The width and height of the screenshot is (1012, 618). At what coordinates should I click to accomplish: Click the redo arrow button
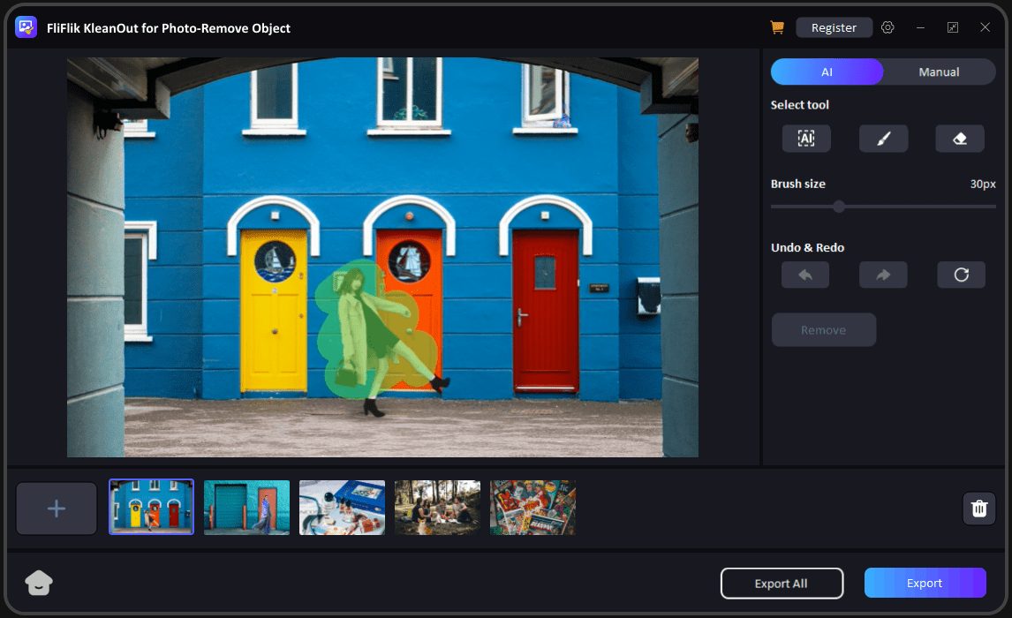tap(883, 275)
